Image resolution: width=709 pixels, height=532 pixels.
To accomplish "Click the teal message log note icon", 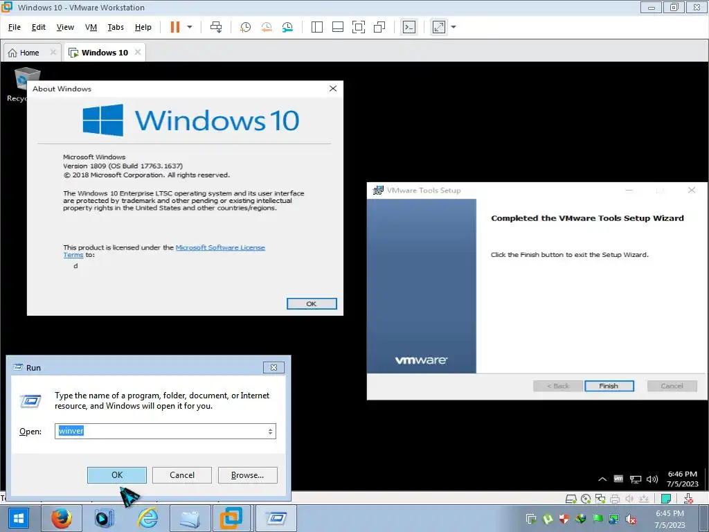I will click(x=665, y=499).
